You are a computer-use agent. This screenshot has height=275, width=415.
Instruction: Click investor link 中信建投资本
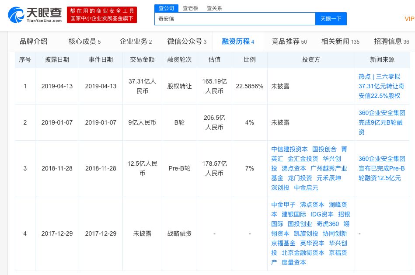coord(289,149)
